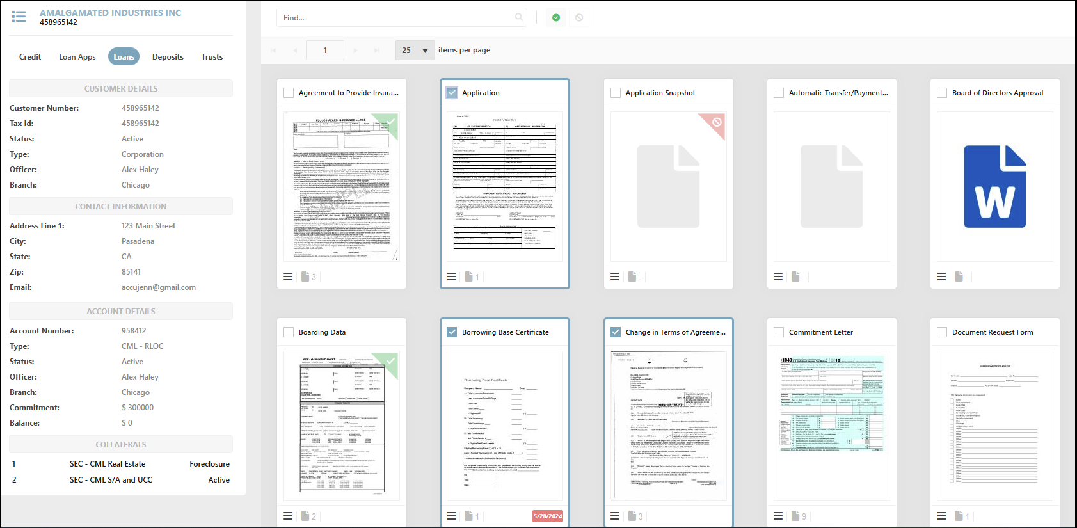Switch to the Loan Apps tab
Screen dimensions: 1077x528
[x=77, y=57]
